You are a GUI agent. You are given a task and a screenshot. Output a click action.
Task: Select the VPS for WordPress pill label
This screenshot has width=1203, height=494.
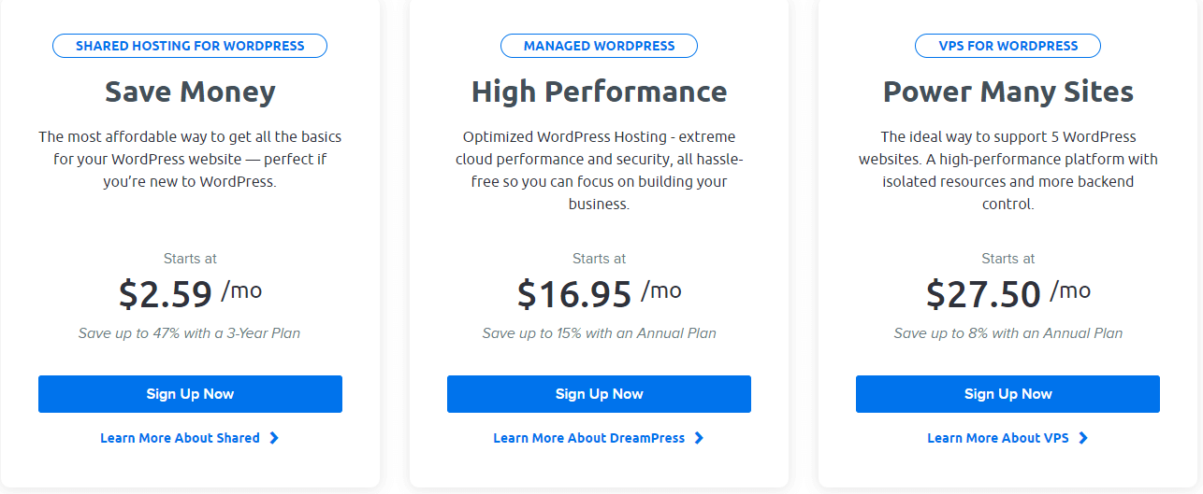(1007, 46)
